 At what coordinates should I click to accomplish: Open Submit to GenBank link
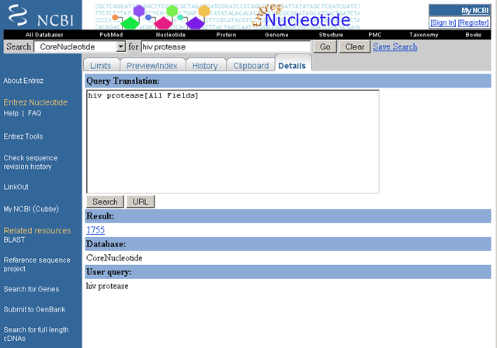34,309
